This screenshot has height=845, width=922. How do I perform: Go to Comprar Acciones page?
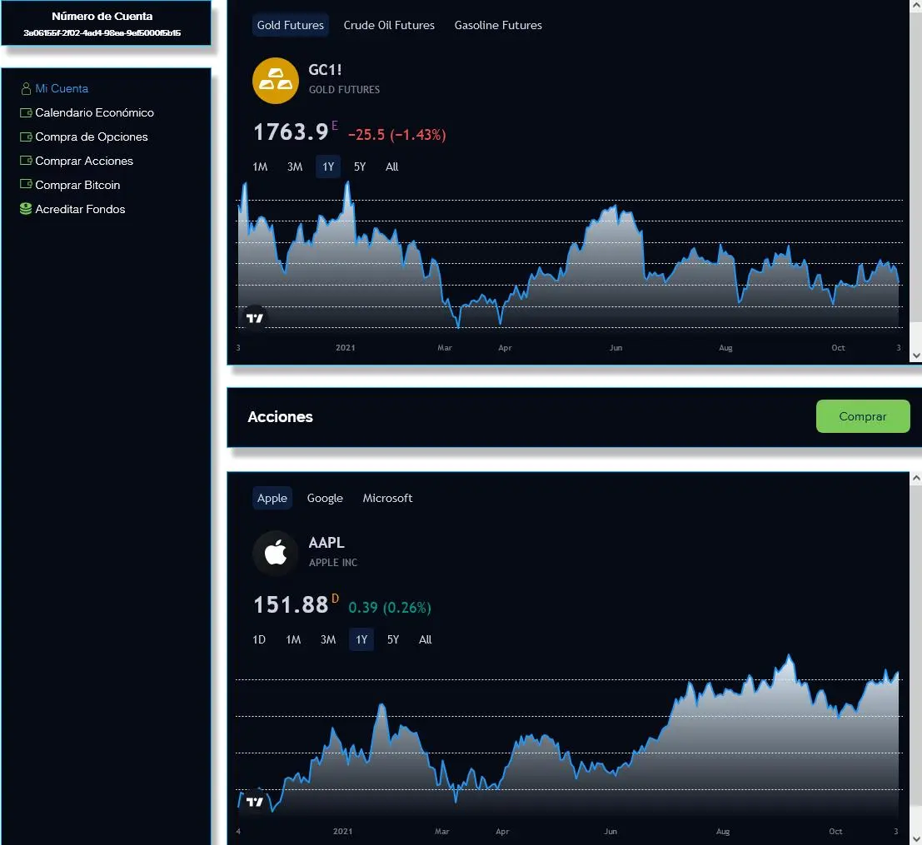coord(84,161)
